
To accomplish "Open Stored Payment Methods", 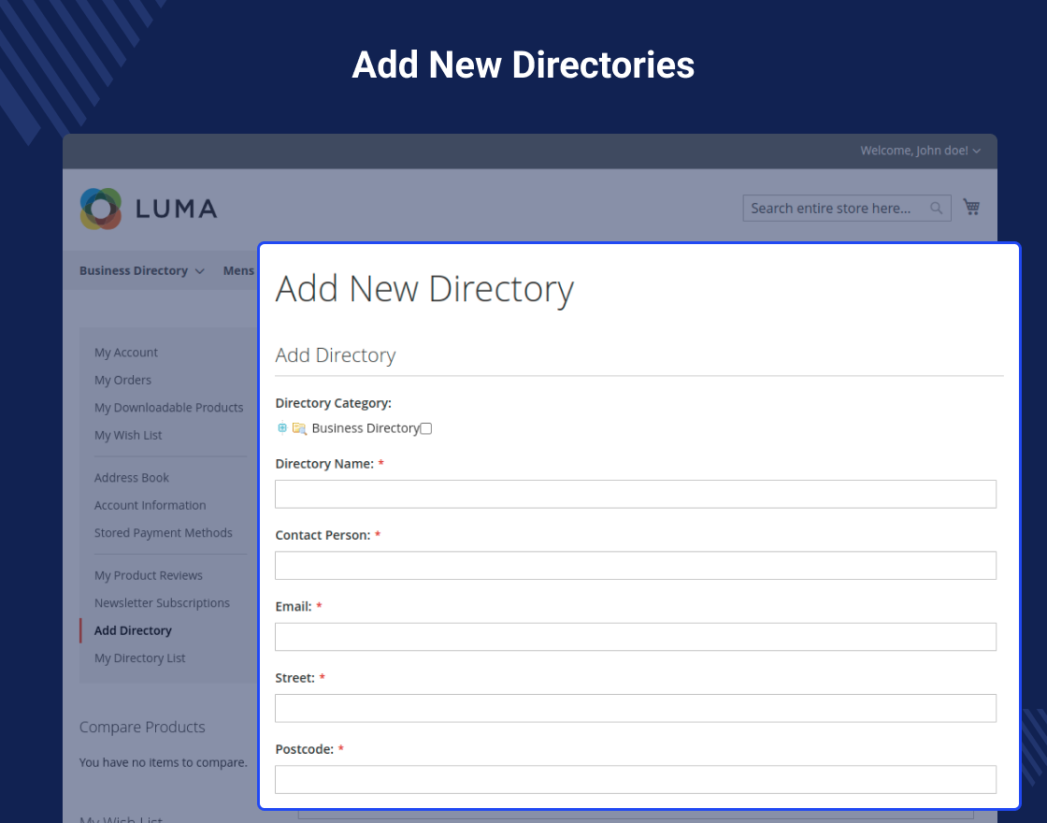I will tap(164, 533).
